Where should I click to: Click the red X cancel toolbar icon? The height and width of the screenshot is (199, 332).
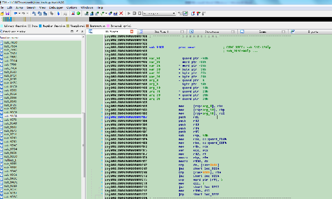(121, 13)
